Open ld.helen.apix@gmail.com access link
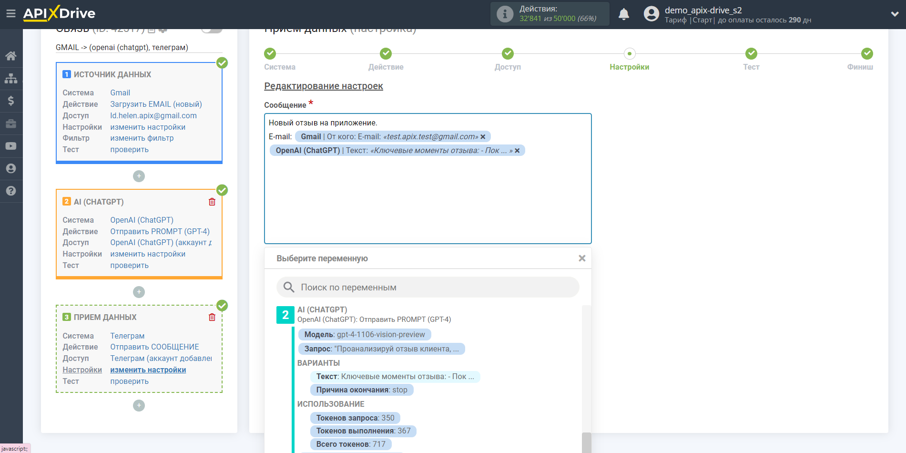Screen dimensions: 906x453 pos(153,115)
